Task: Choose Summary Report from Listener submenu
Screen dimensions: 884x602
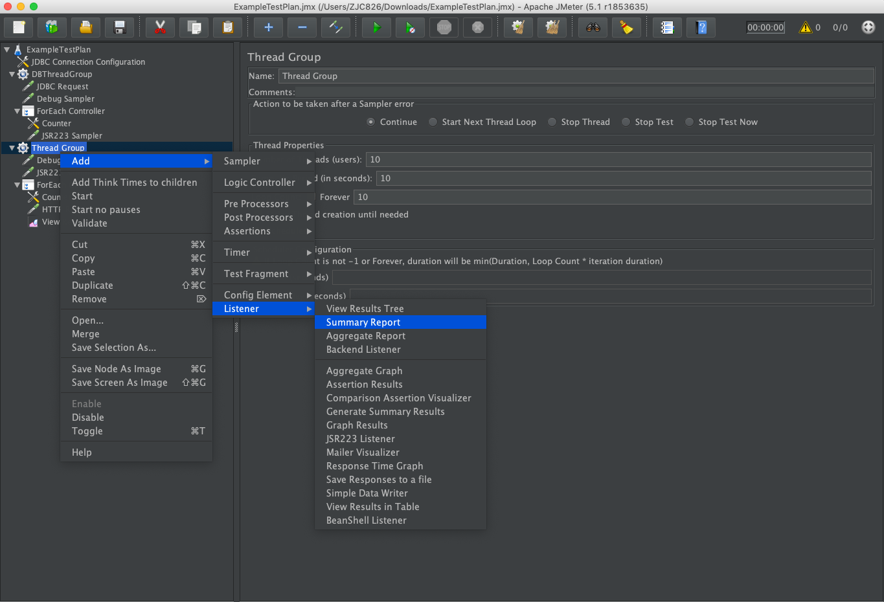Action: (400, 322)
